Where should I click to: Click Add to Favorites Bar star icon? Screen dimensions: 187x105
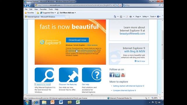[x=38, y=13]
